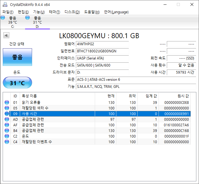Click the power-on count field 알 수 없음
The width and height of the screenshot is (199, 184).
182,65
